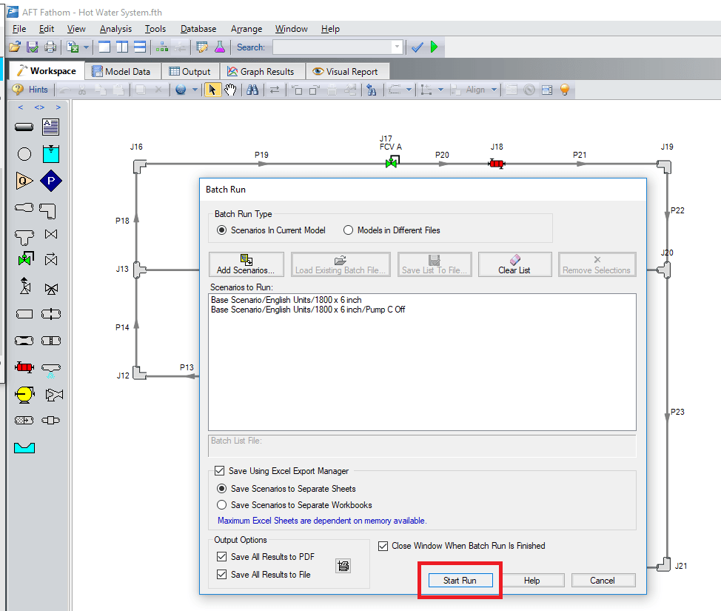Image resolution: width=721 pixels, height=611 pixels.
Task: Click the toolbox left arrow '<'
Action: pyautogui.click(x=20, y=107)
